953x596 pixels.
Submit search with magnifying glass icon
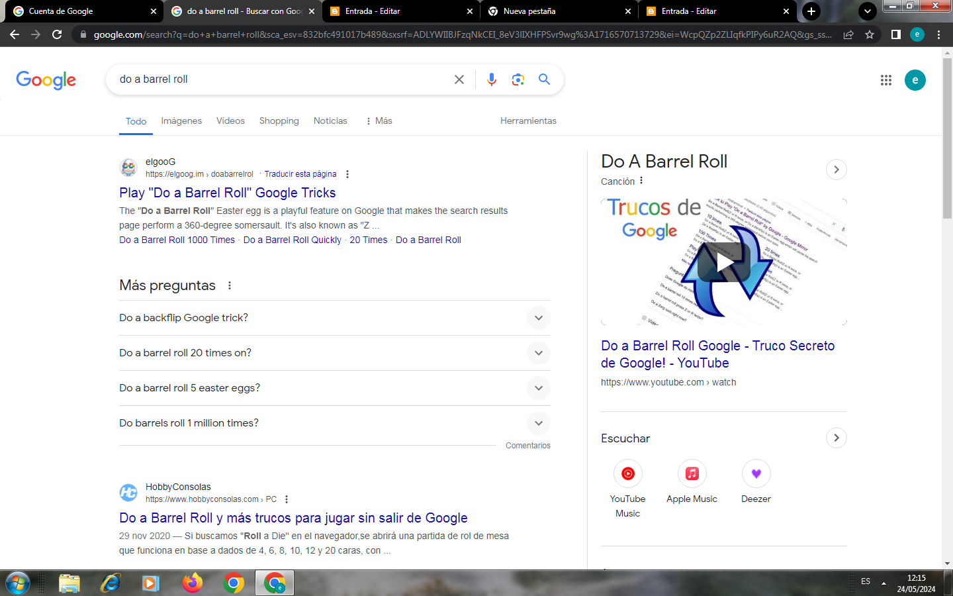point(545,79)
